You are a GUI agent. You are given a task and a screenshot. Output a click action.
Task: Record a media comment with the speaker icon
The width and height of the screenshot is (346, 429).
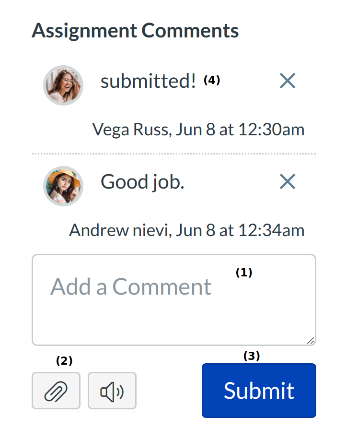coord(112,391)
